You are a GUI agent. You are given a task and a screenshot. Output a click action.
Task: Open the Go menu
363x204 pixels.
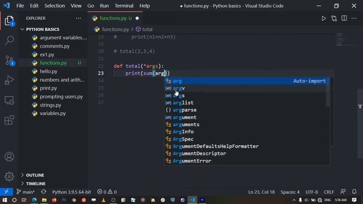pyautogui.click(x=91, y=6)
